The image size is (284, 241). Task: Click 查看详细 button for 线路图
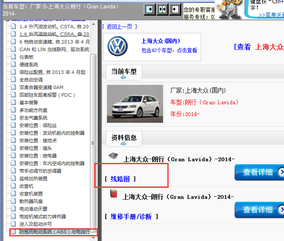259,172
